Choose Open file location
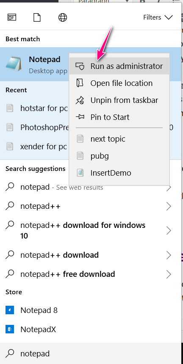Image resolution: width=183 pixels, height=364 pixels. 119,83
